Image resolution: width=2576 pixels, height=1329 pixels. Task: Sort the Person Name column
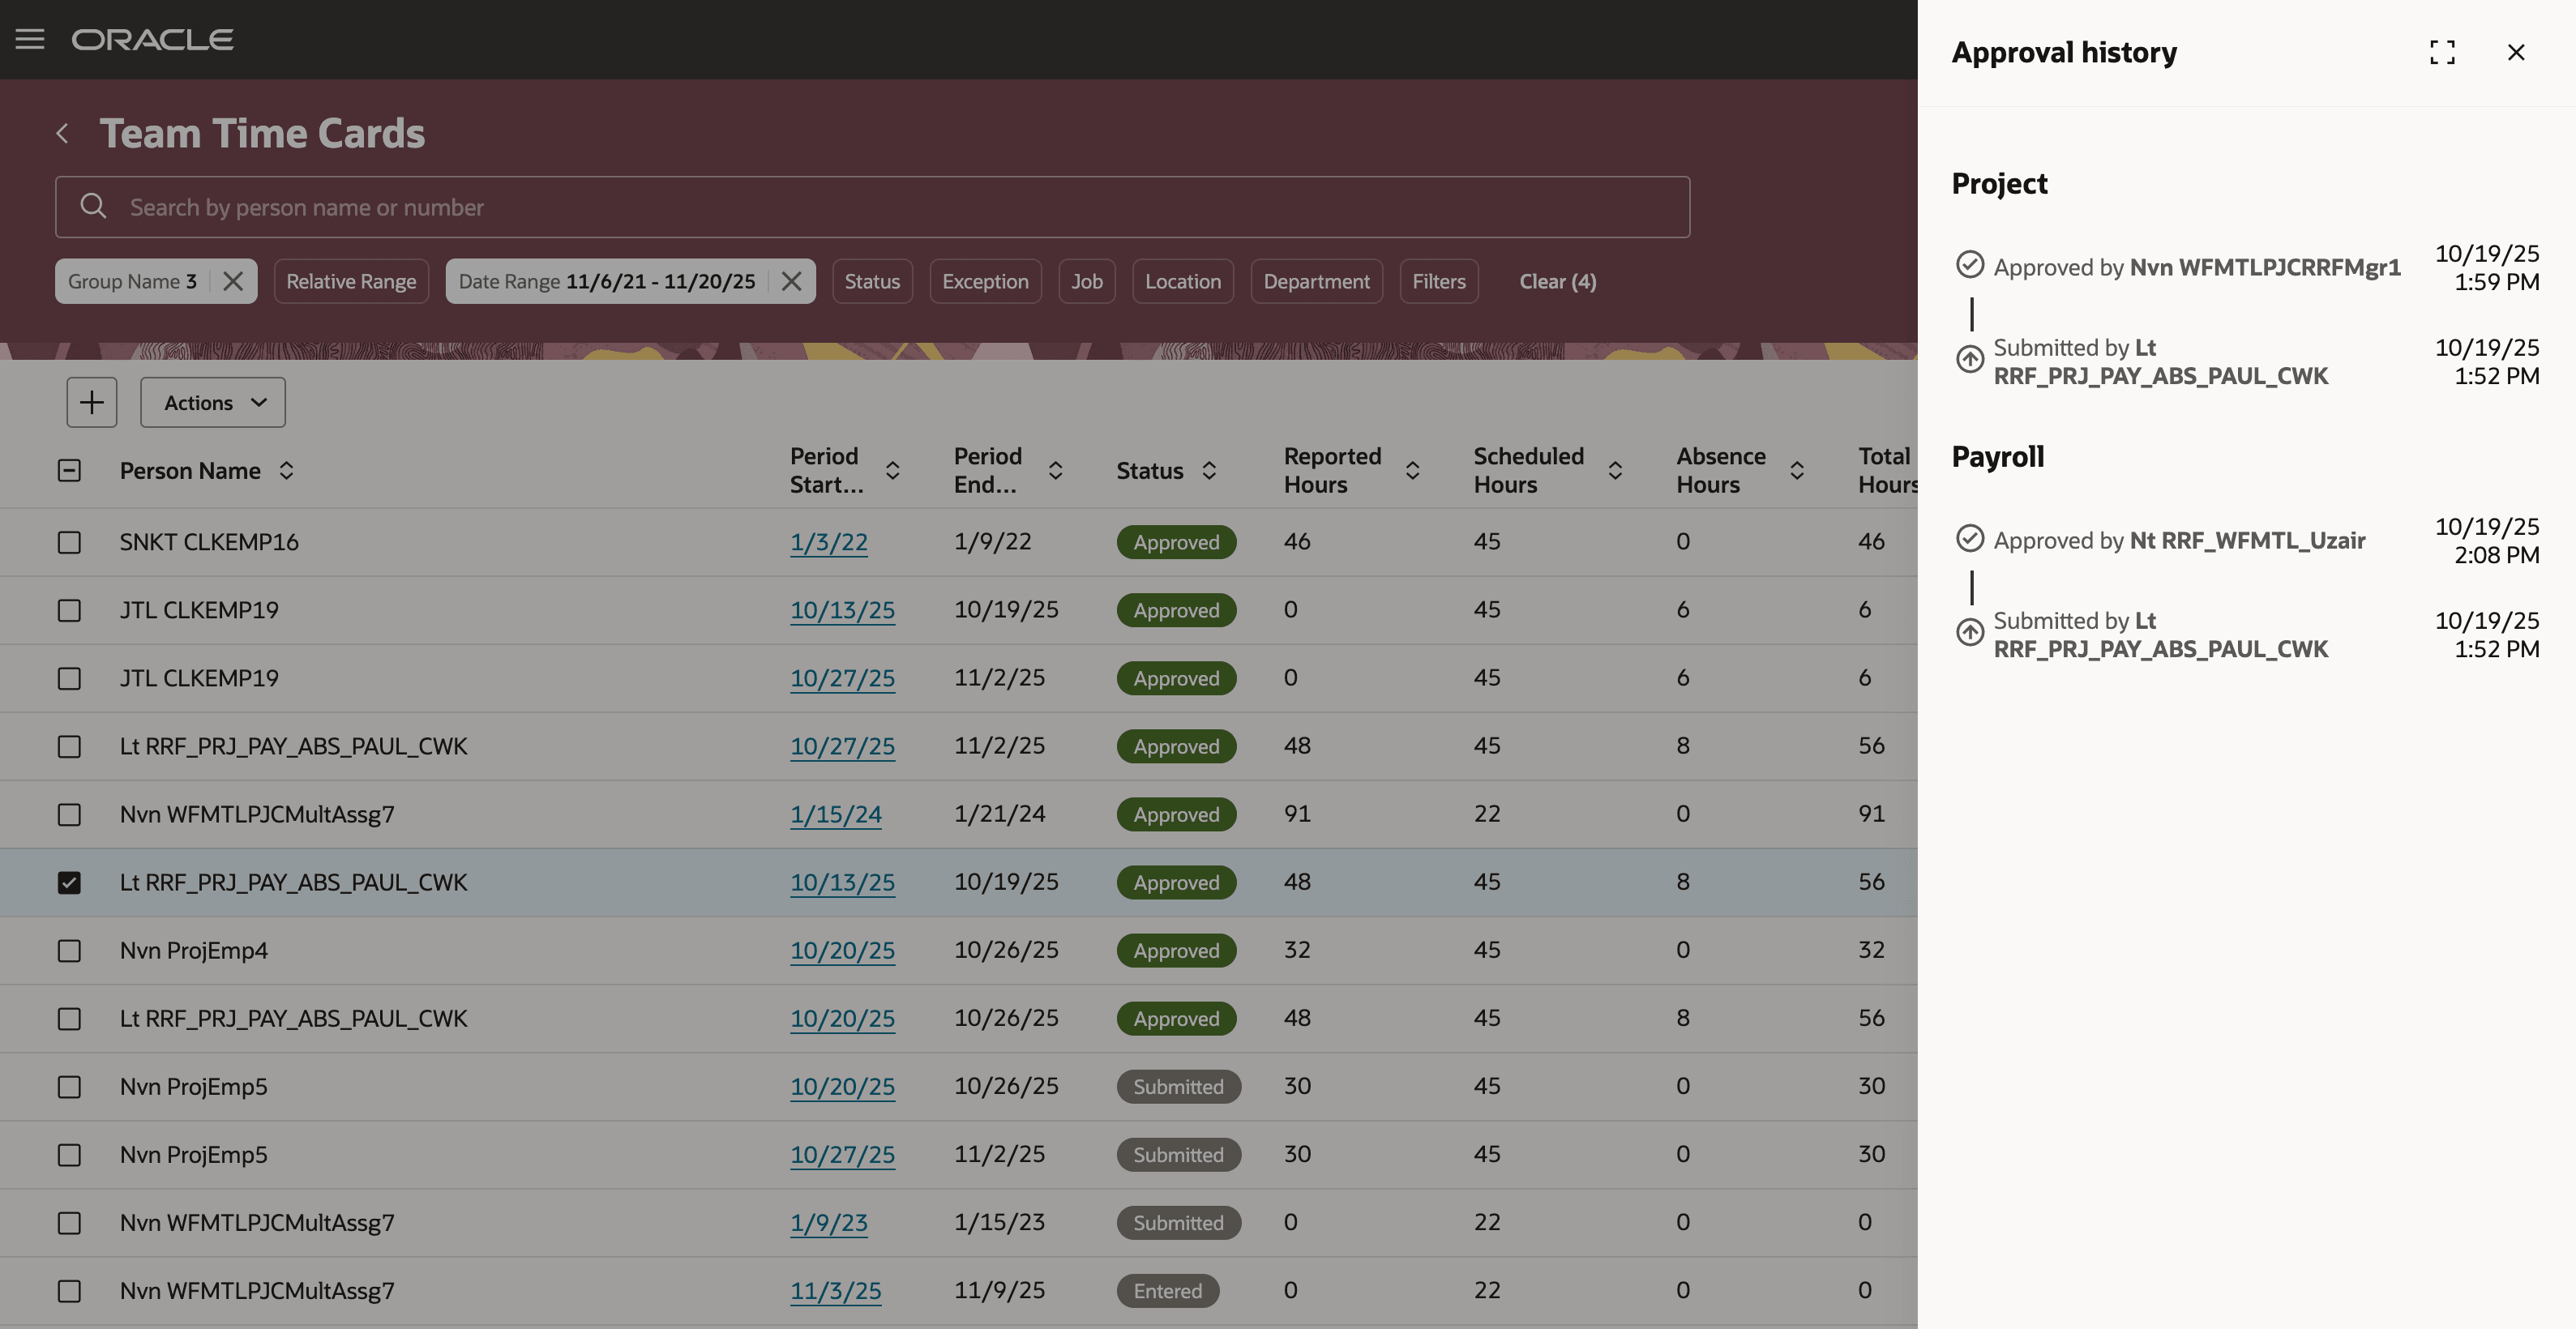pyautogui.click(x=286, y=470)
